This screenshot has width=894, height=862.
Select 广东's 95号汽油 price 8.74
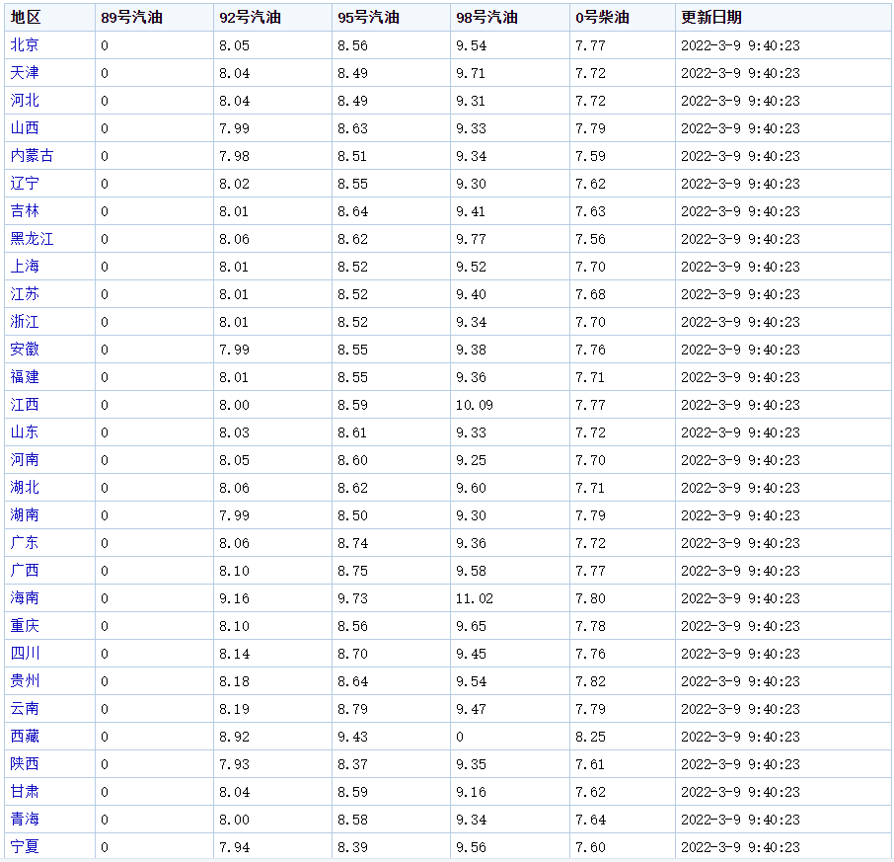352,544
